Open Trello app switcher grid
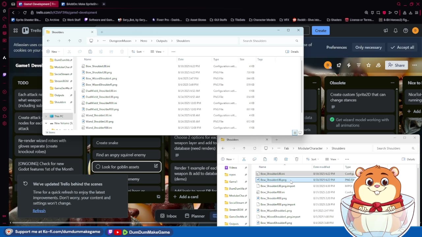422x237 pixels. pyautogui.click(x=15, y=31)
